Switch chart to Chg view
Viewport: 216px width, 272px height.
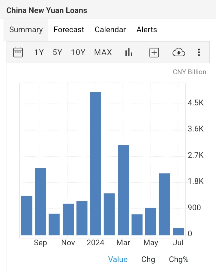point(148,259)
